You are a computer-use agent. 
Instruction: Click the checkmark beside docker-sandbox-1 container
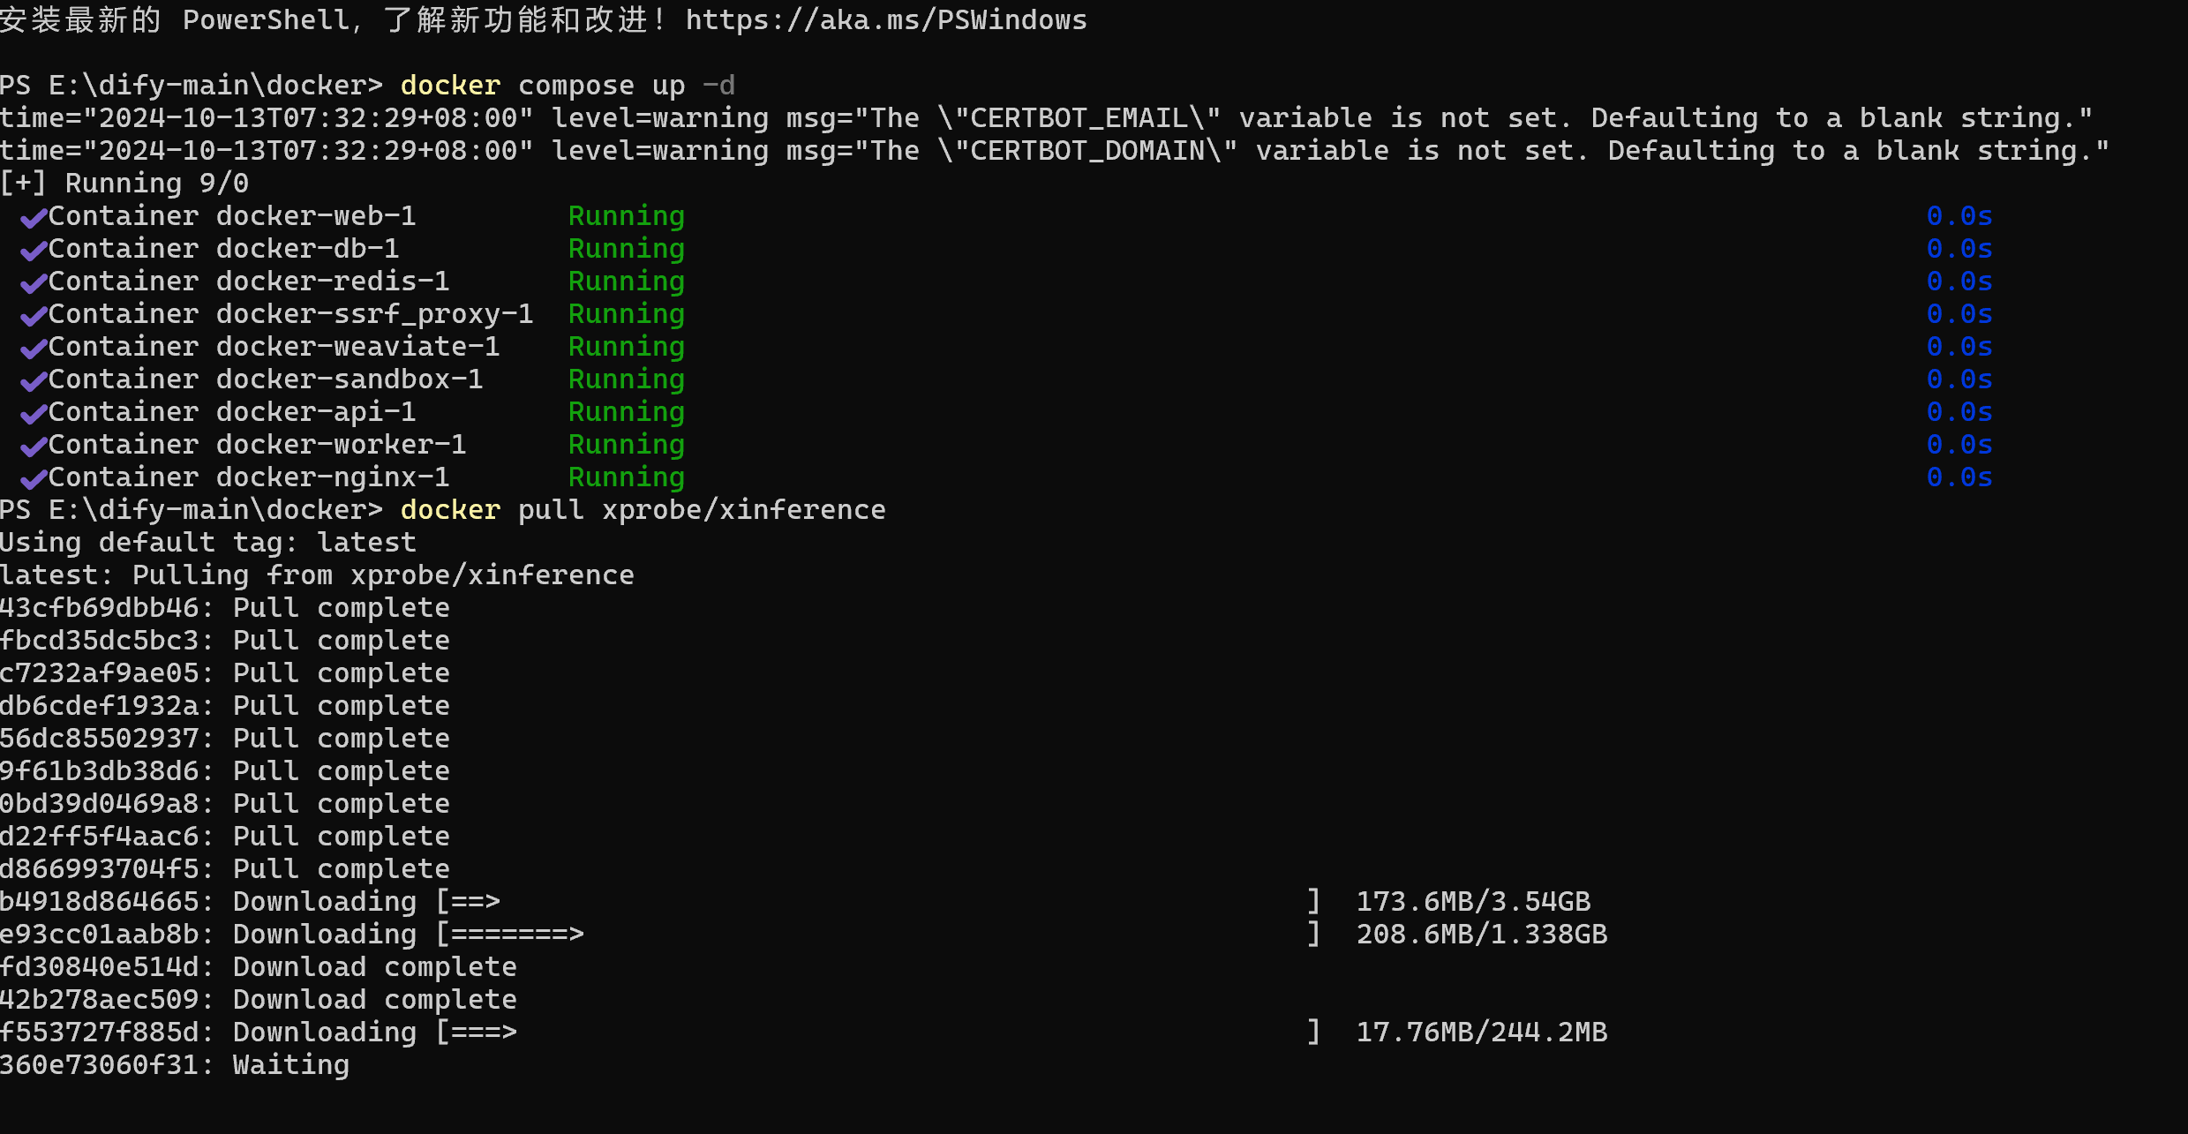[x=33, y=380]
